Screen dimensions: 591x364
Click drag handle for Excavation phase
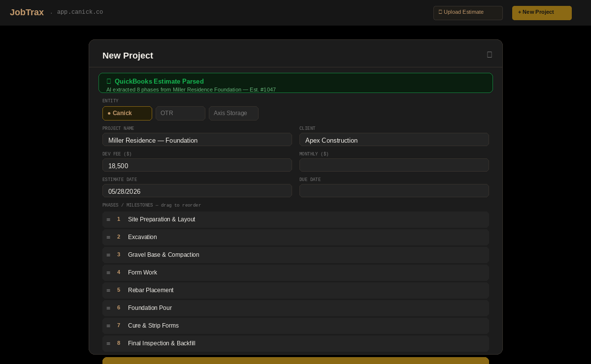pos(108,237)
